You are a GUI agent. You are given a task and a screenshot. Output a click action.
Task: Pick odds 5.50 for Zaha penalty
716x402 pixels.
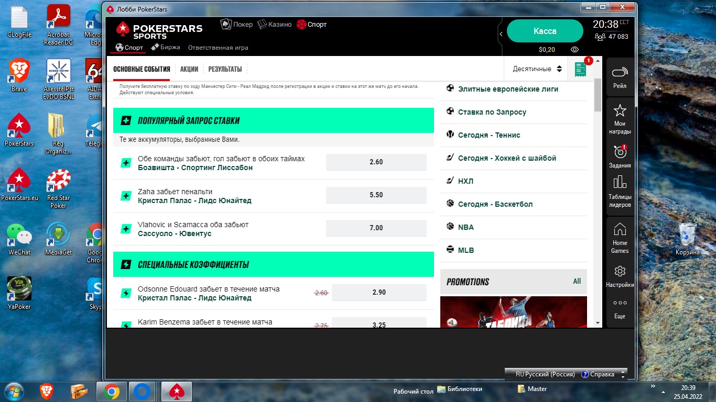point(376,195)
